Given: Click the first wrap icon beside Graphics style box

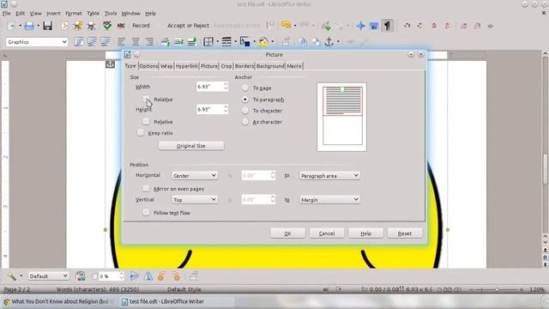Looking at the screenshot, I should 78,42.
